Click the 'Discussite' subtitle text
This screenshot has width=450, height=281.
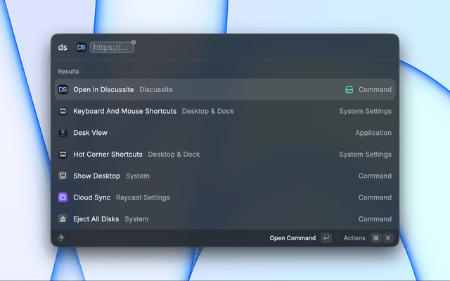click(156, 90)
